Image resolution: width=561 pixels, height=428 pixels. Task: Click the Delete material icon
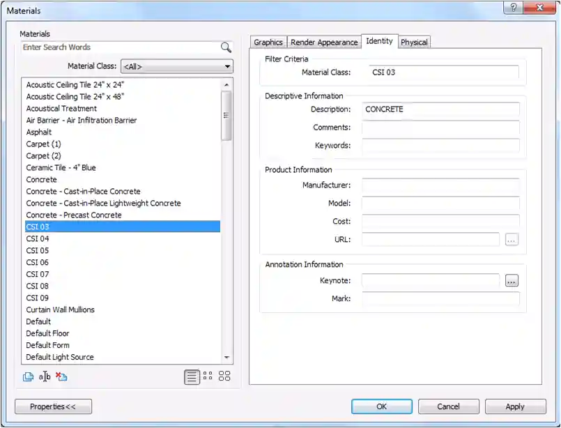[x=61, y=377]
